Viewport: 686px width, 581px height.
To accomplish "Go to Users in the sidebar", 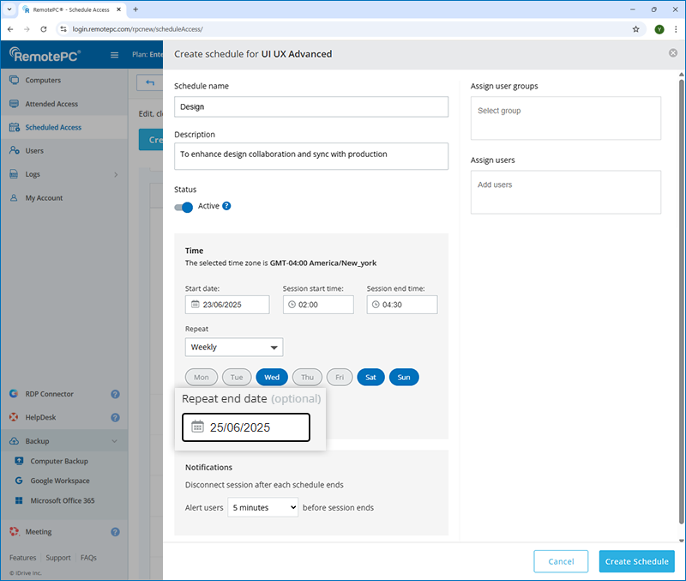I will (x=34, y=151).
